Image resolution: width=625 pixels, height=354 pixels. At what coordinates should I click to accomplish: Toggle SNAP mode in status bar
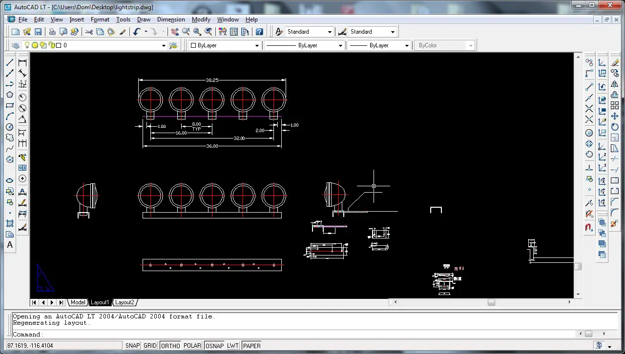(x=132, y=346)
